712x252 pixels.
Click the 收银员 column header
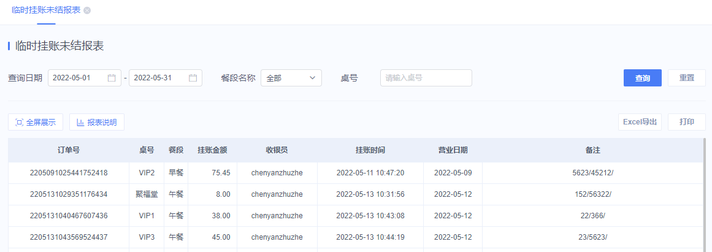[x=277, y=150]
